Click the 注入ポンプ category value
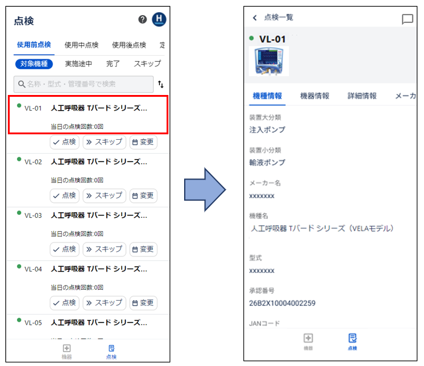424x366 pixels. pos(267,130)
